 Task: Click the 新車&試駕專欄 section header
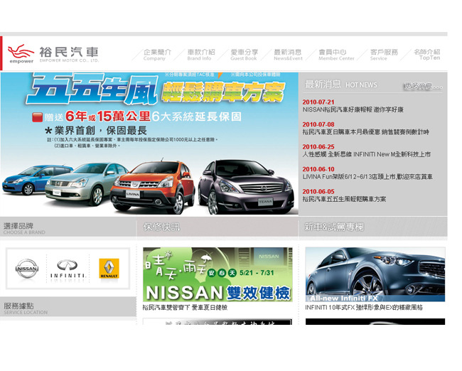(x=334, y=227)
